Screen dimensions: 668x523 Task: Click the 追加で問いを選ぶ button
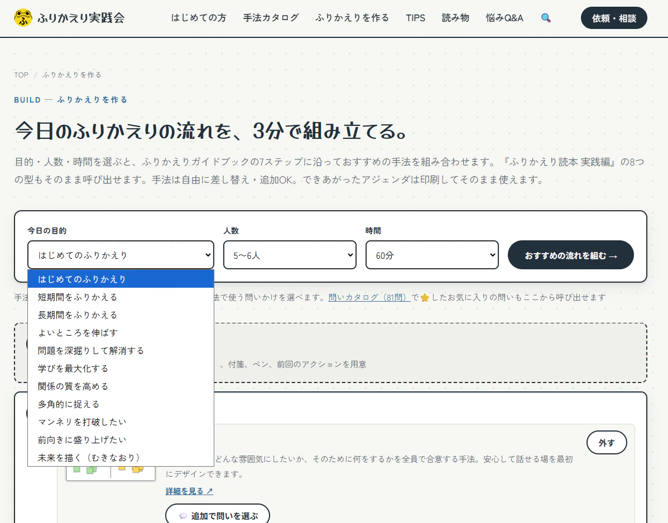pyautogui.click(x=218, y=515)
